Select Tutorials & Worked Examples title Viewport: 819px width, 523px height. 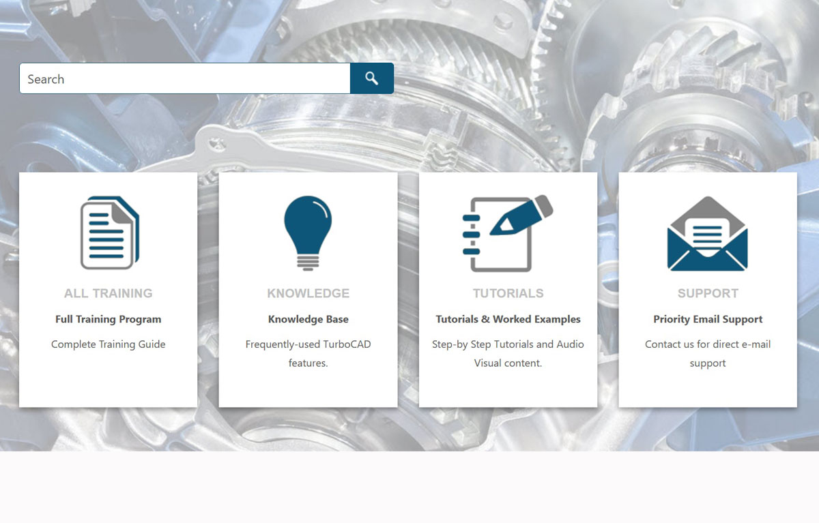(x=508, y=319)
